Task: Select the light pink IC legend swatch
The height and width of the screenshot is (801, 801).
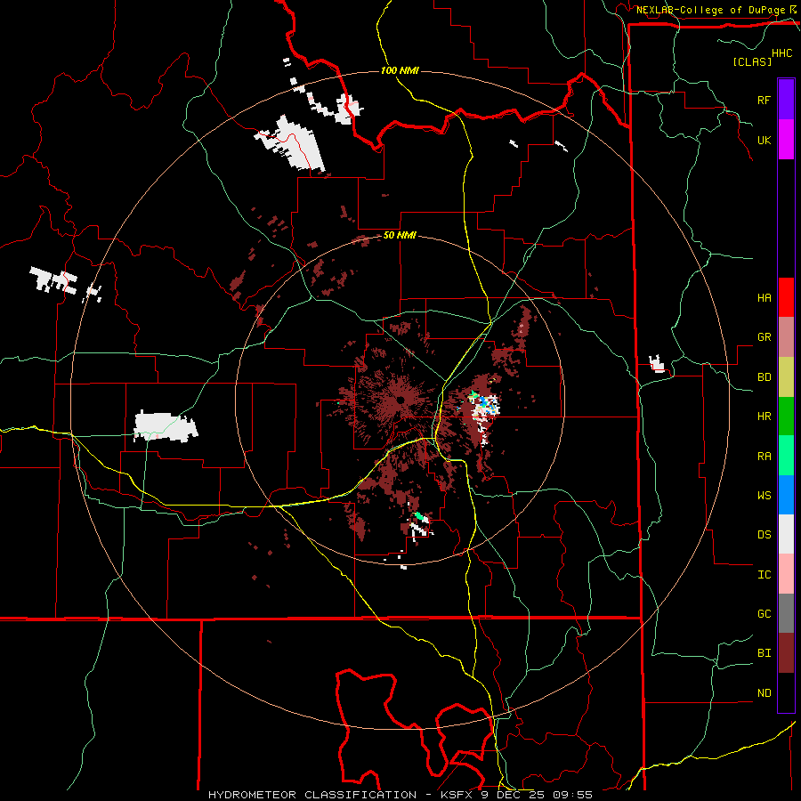Action: point(786,574)
